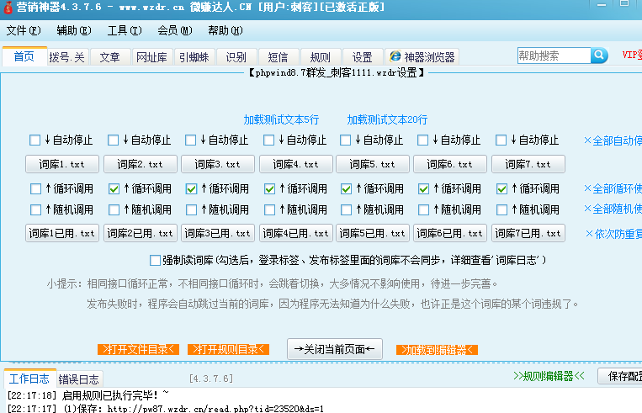Switch to the 规则 tab
This screenshot has width=642, height=413.
[x=321, y=57]
